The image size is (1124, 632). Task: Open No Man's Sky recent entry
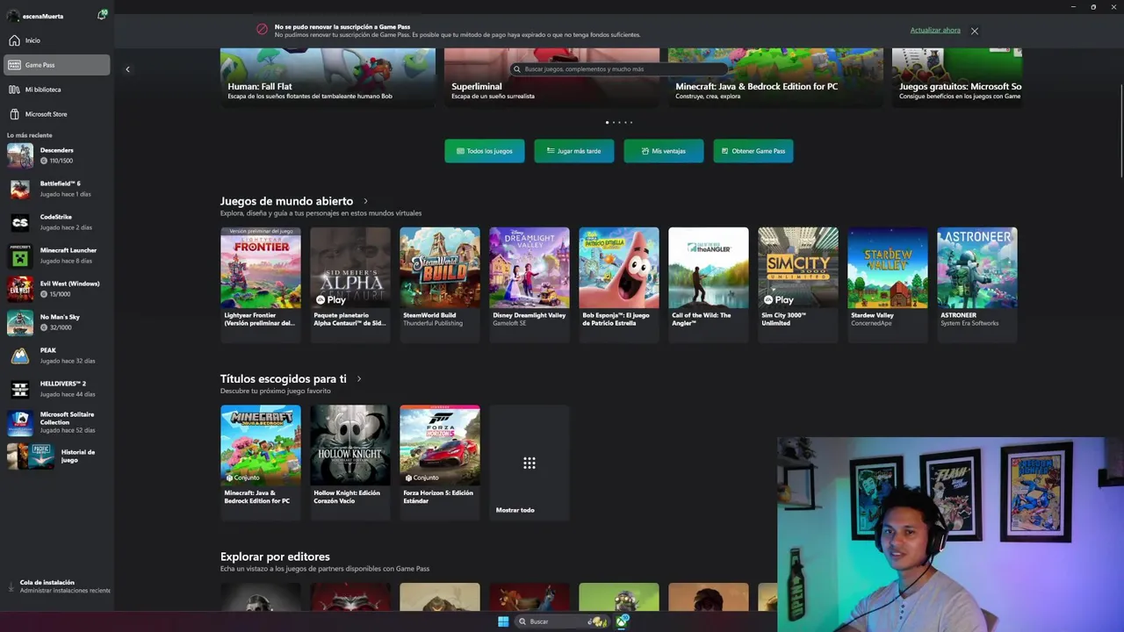[x=57, y=322]
